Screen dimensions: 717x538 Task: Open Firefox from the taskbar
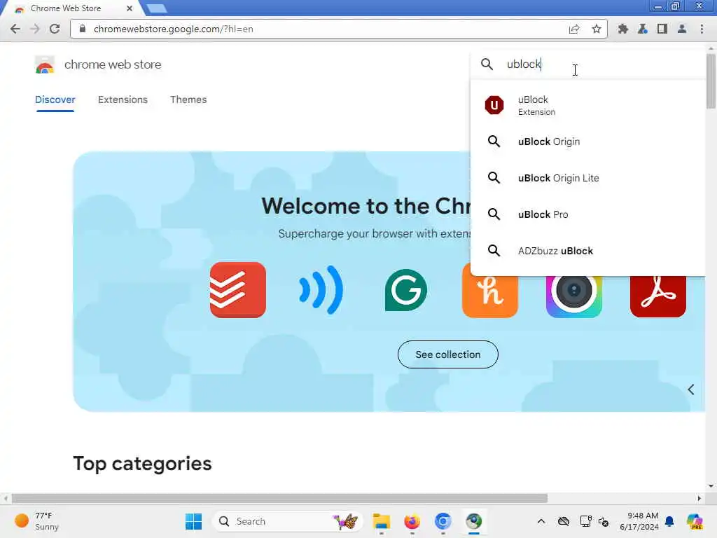point(412,521)
